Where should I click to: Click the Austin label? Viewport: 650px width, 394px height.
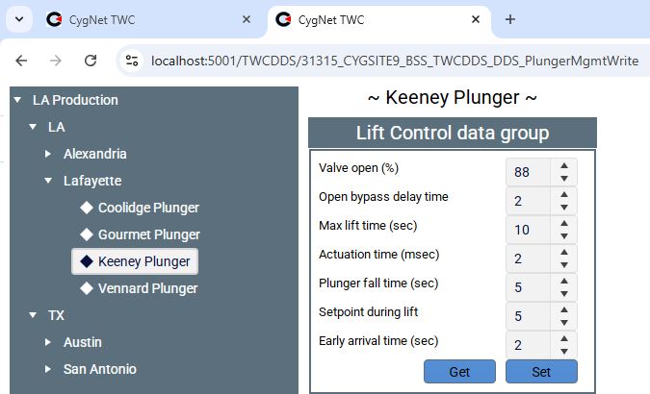(83, 342)
